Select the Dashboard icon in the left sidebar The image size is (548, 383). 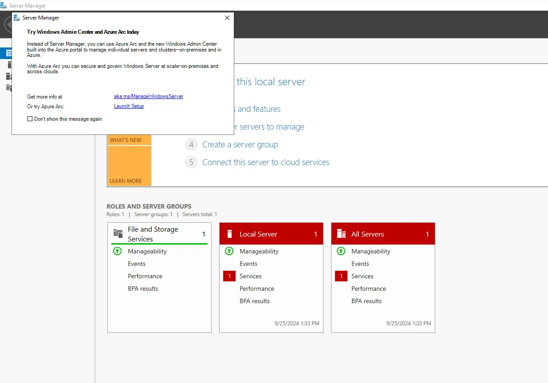(9, 53)
